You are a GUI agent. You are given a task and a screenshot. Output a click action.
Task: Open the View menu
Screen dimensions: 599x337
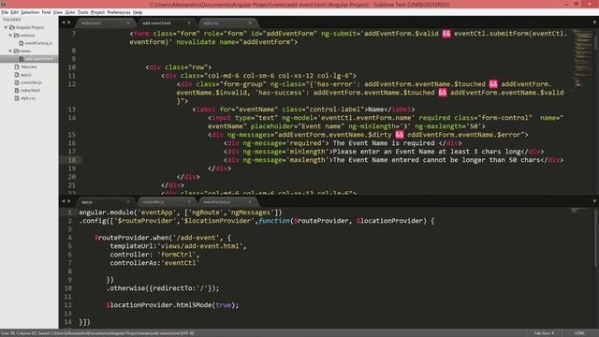click(x=58, y=12)
